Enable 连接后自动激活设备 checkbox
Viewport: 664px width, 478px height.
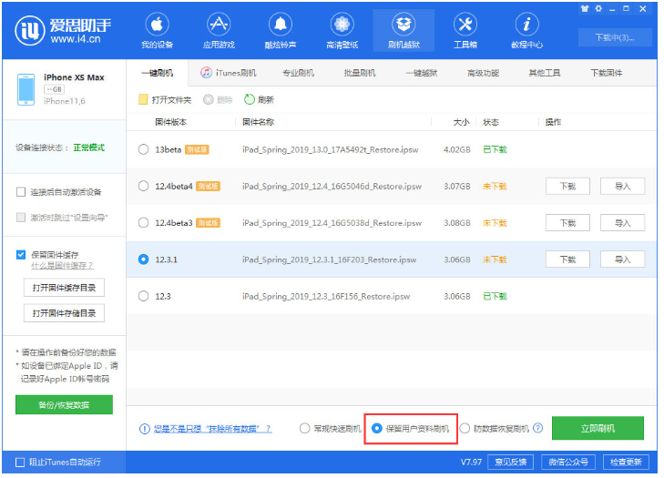coord(21,192)
